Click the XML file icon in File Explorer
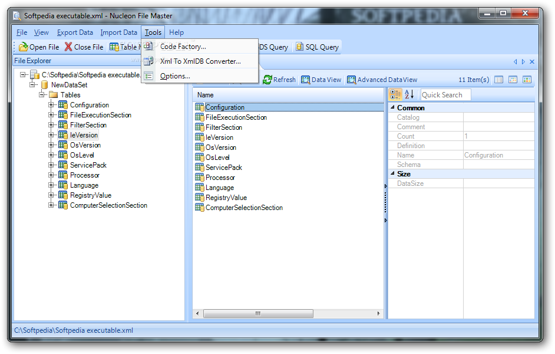Image resolution: width=555 pixels, height=354 pixels. 35,75
